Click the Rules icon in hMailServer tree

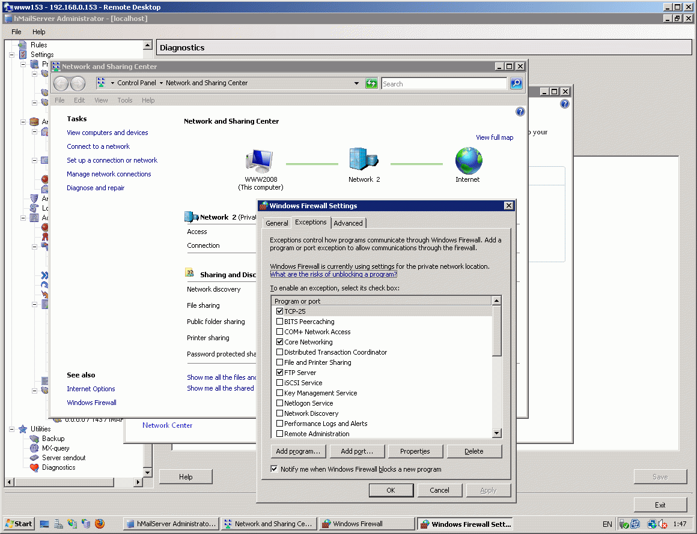pyautogui.click(x=22, y=45)
